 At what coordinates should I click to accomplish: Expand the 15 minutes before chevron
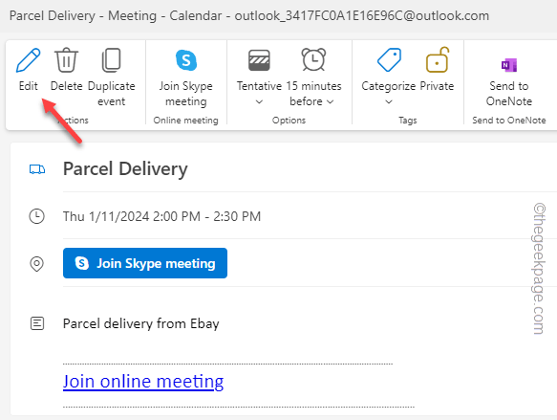pos(330,101)
